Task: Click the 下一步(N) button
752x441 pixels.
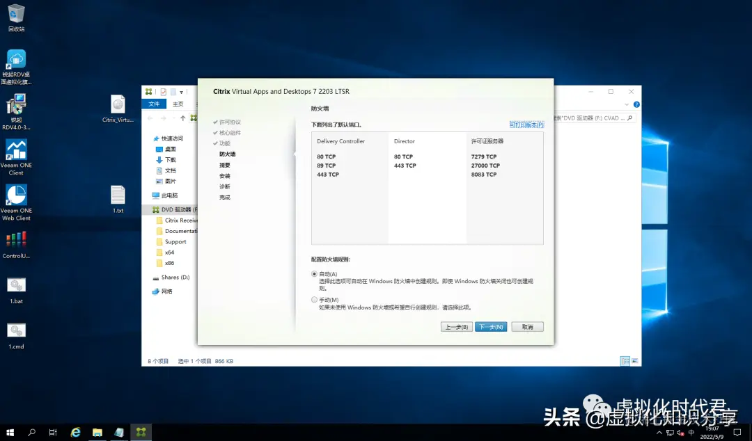Action: pyautogui.click(x=491, y=326)
